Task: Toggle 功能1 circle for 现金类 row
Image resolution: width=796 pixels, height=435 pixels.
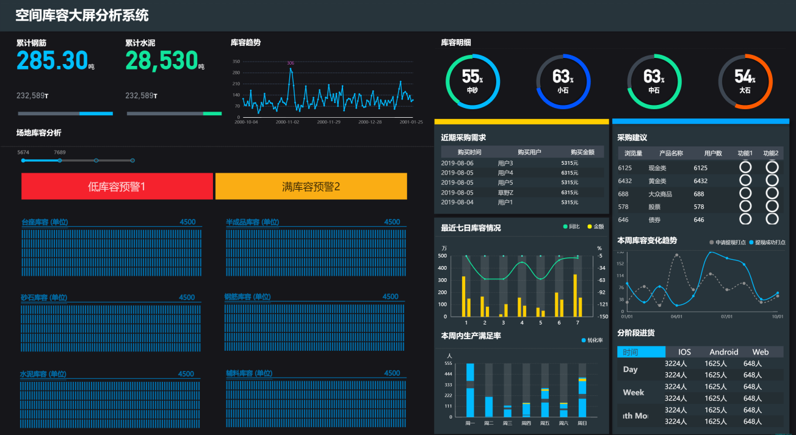Action: (x=745, y=167)
